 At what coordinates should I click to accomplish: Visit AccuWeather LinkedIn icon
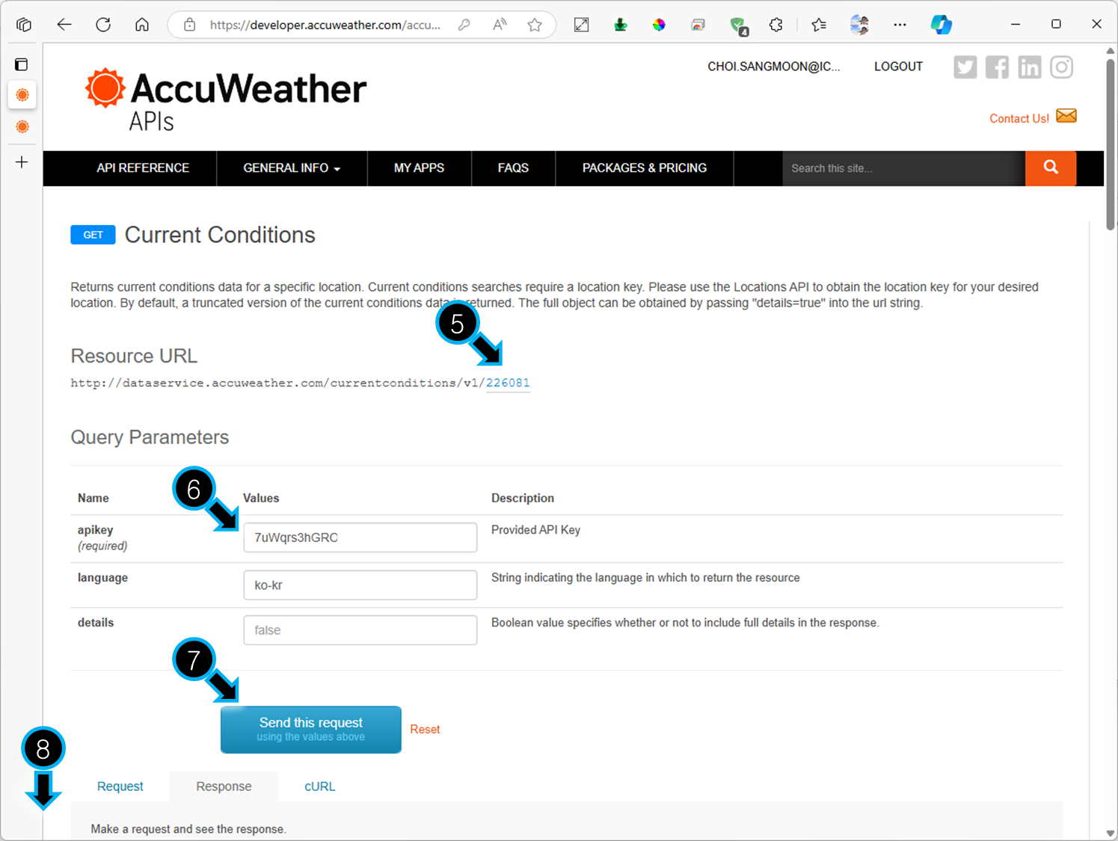coord(1029,67)
